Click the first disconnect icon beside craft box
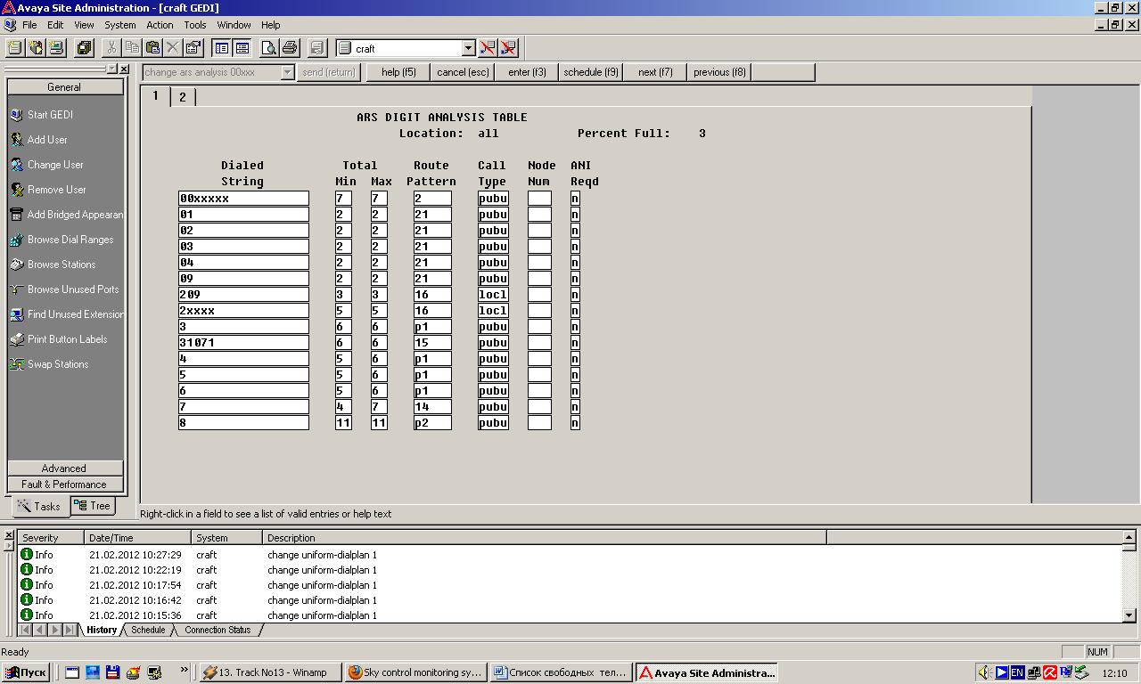 [x=488, y=48]
